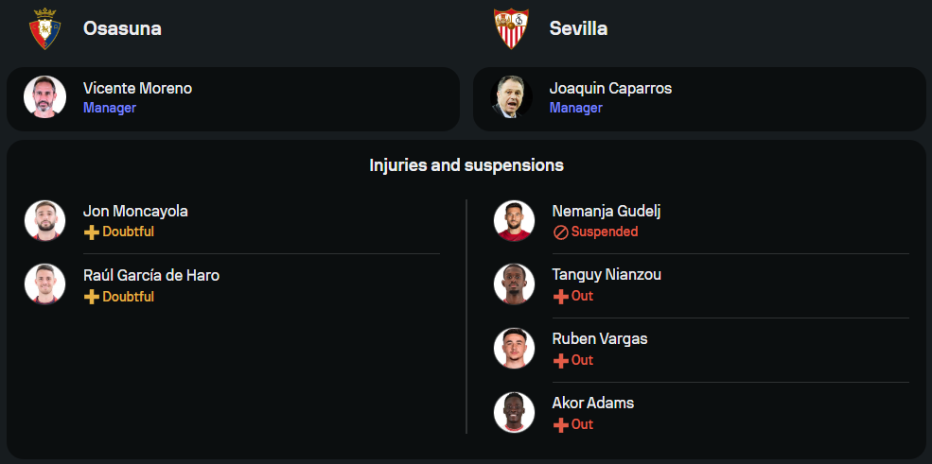Open Jon Moncayola's player avatar
This screenshot has width=932, height=464.
[x=44, y=220]
